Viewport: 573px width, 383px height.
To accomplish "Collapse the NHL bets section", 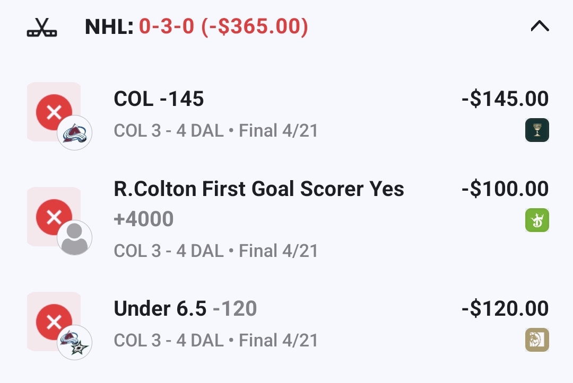I will click(540, 26).
